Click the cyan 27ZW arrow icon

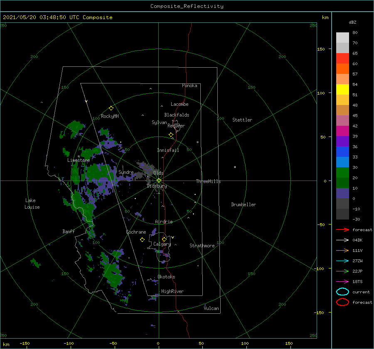pyautogui.click(x=342, y=261)
